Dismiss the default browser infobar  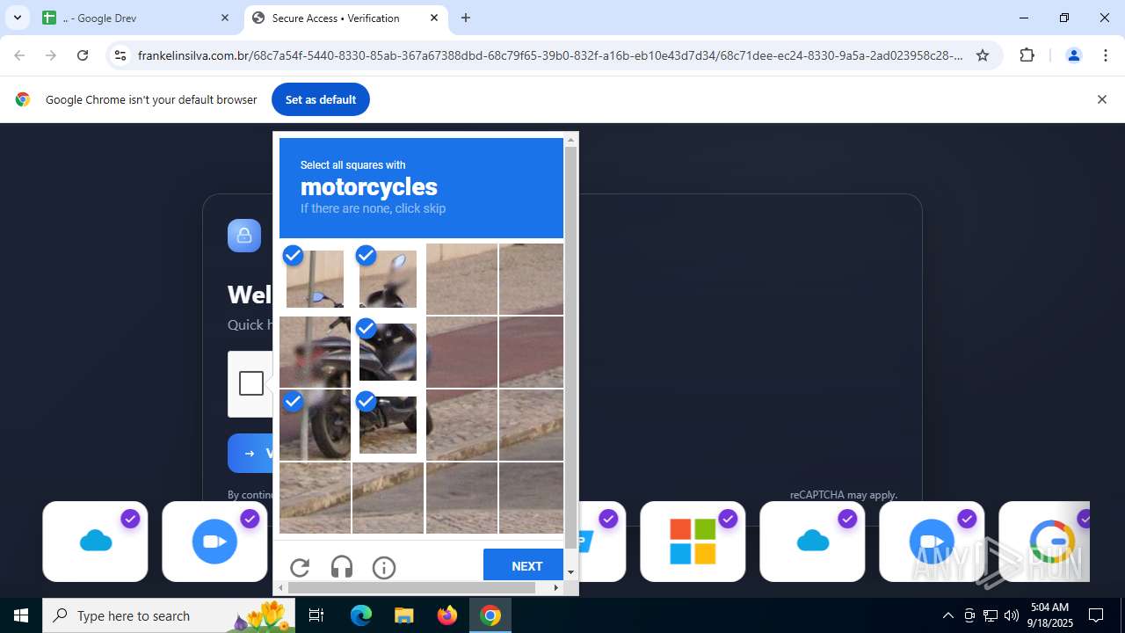coord(1101,99)
